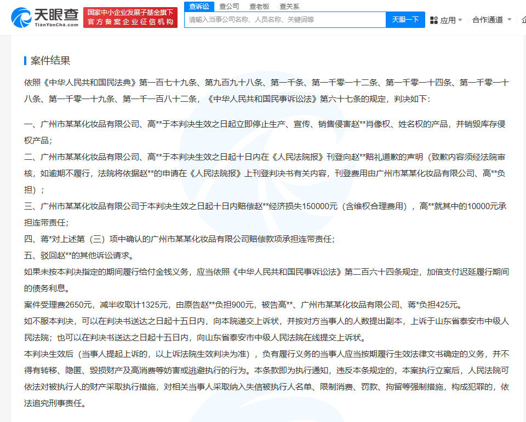Click the blue marker beside 案件结果
Screen dimensions: 526x422
point(26,60)
